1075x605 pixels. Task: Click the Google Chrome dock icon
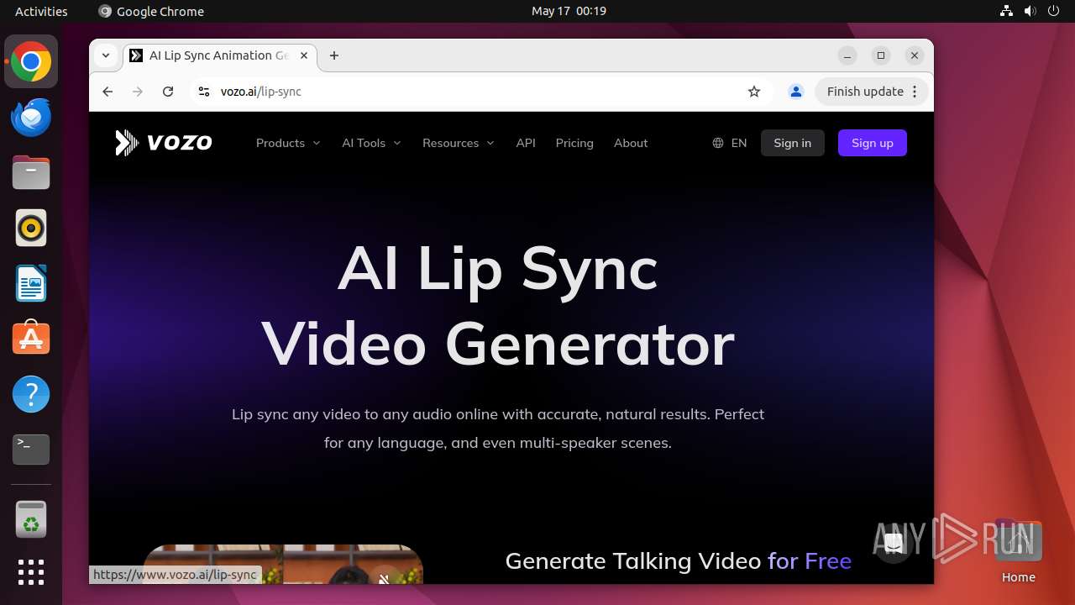click(31, 61)
